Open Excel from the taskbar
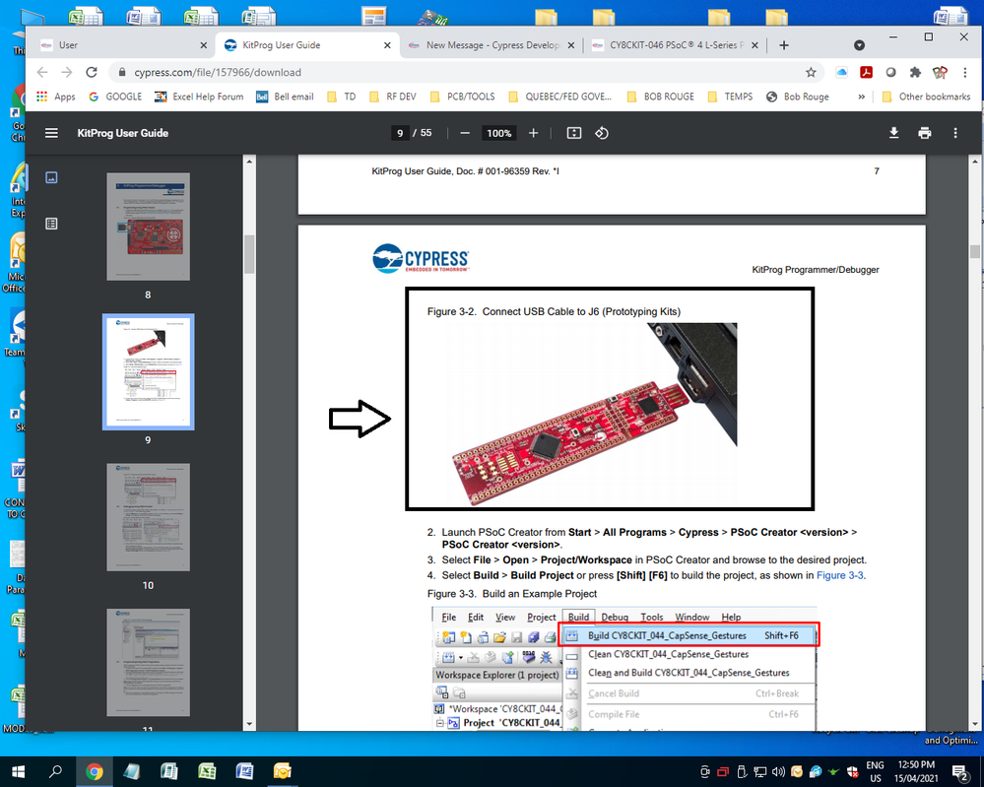The image size is (984, 787). (207, 771)
